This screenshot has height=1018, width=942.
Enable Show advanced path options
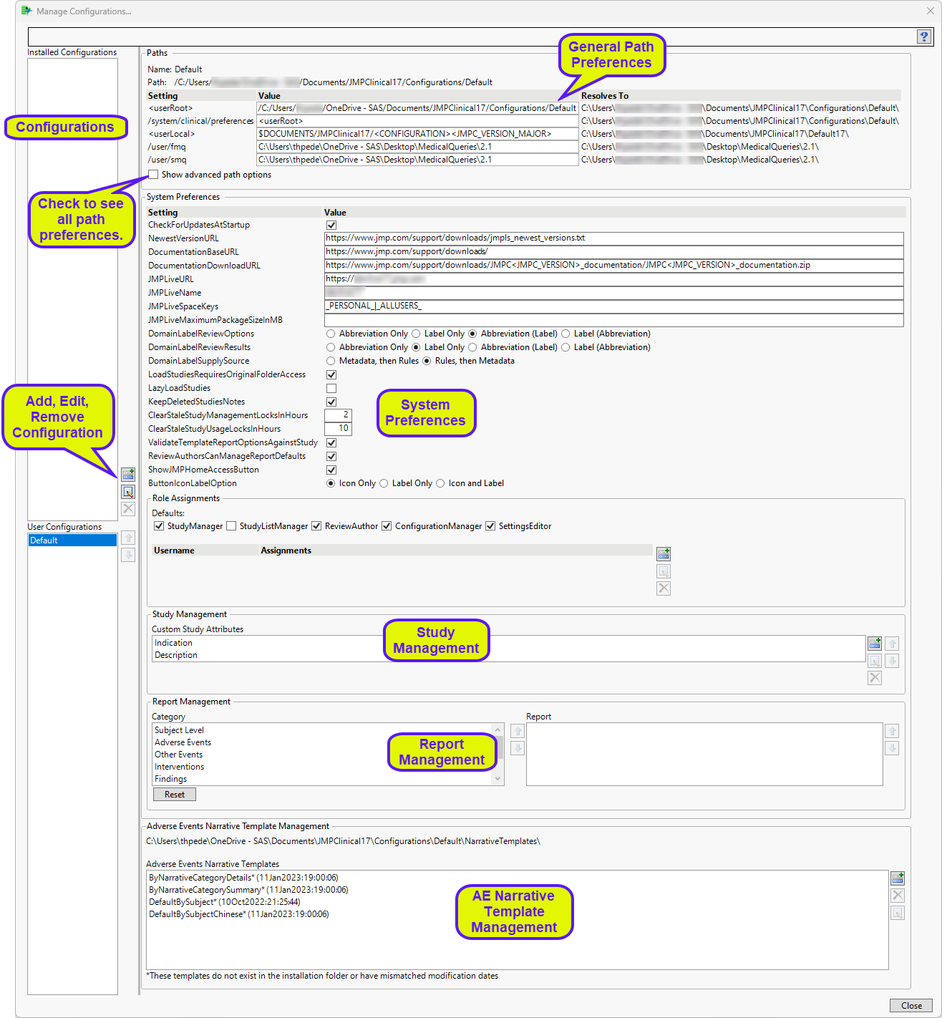pyautogui.click(x=153, y=175)
